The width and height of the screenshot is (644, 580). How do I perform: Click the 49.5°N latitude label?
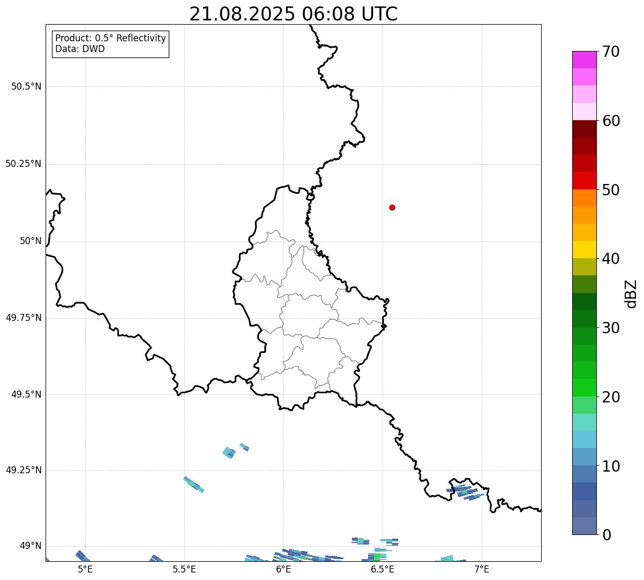pos(26,394)
